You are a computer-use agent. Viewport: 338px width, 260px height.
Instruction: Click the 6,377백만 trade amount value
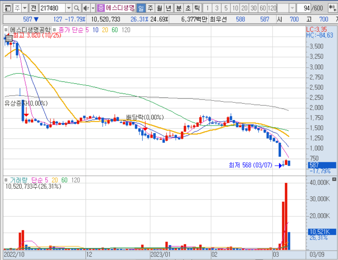tap(194, 19)
